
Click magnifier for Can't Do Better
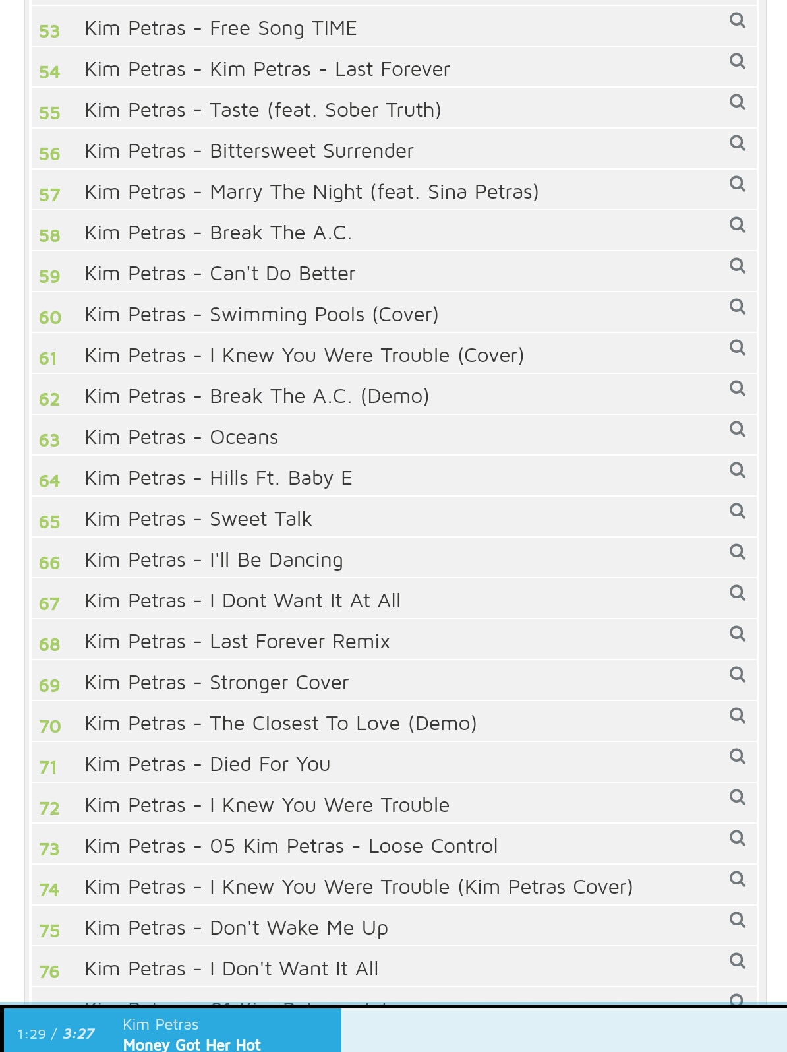[x=738, y=266]
